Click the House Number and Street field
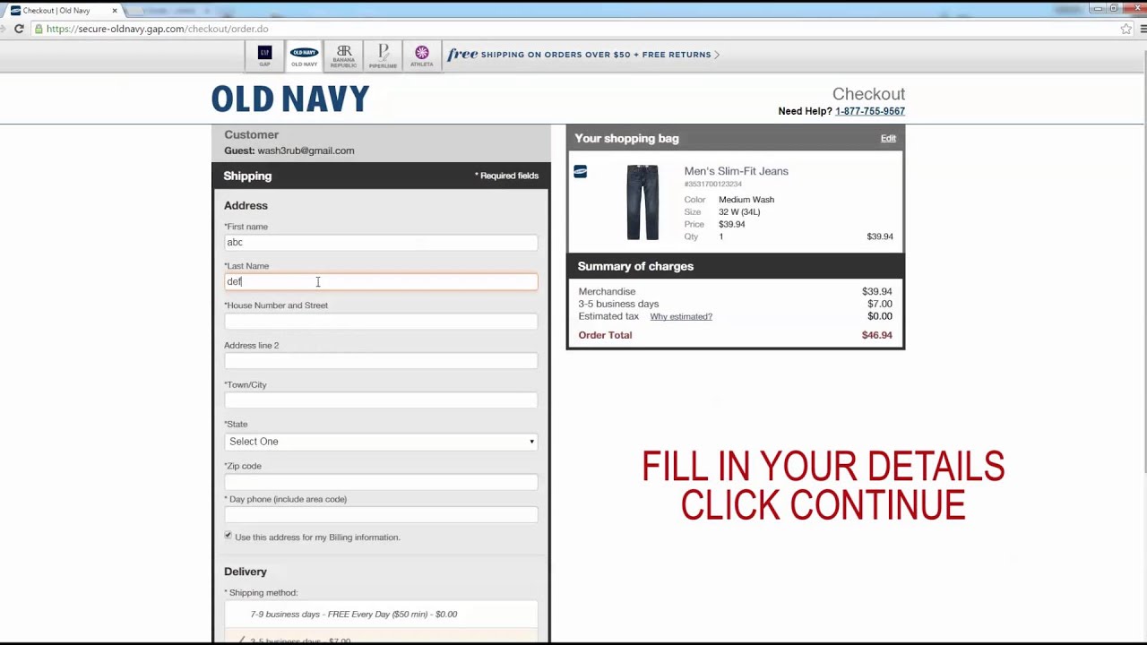1147x645 pixels. click(x=381, y=321)
